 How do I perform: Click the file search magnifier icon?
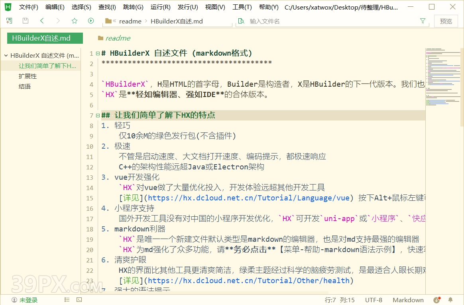pos(241,21)
